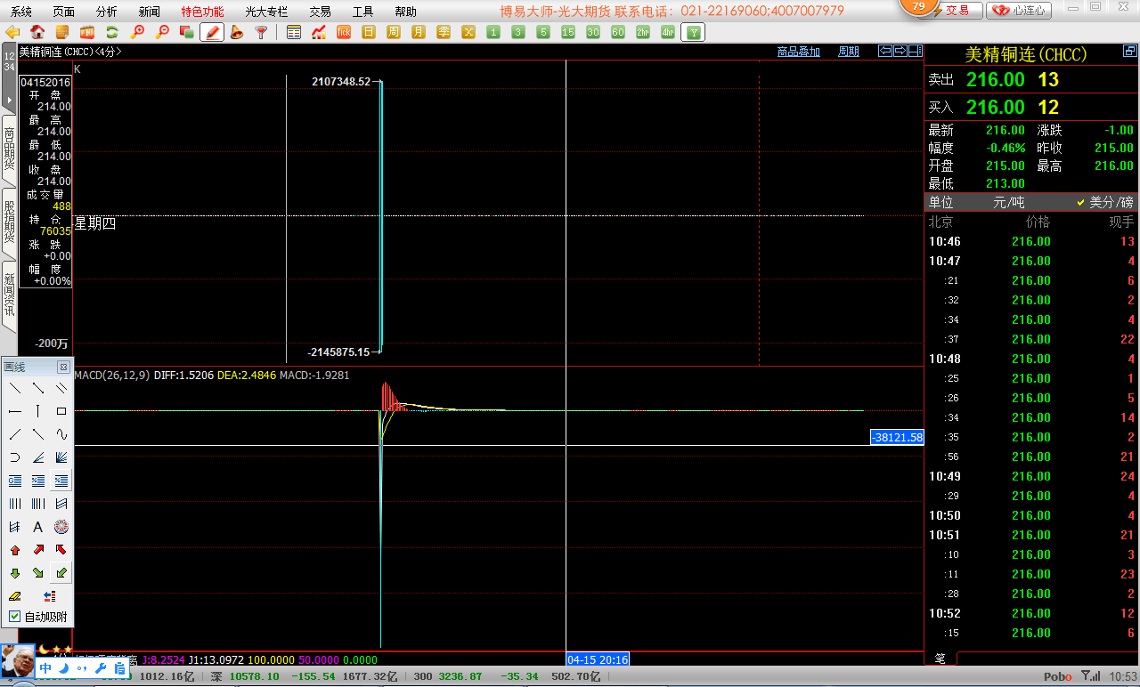1140x687 pixels.
Task: Click the home icon in the toolbar
Action: pos(37,32)
